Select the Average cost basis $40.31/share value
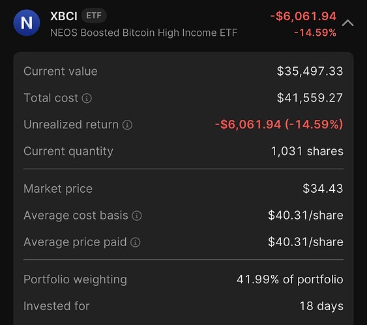Image resolution: width=367 pixels, height=325 pixels. click(x=306, y=215)
